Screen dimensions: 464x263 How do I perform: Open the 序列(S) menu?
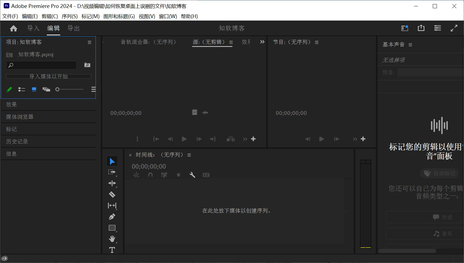tap(70, 16)
